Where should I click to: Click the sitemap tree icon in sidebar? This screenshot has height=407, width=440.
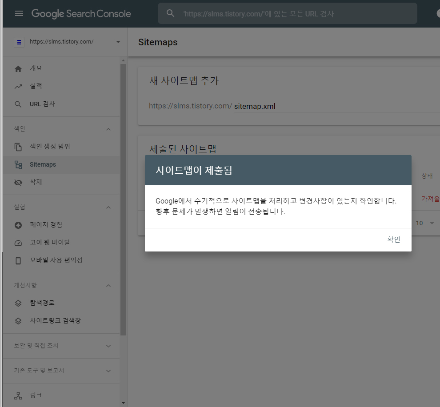(18, 165)
